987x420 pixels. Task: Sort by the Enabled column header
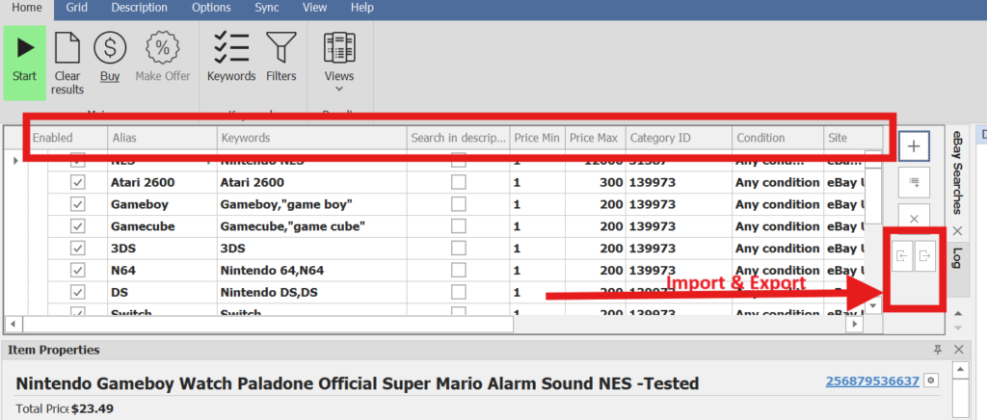coord(68,138)
